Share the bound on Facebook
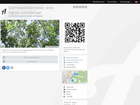The image size is (140, 105). (4, 68)
